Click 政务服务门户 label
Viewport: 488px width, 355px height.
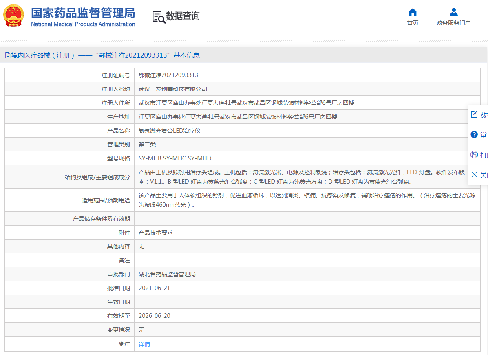tap(453, 23)
